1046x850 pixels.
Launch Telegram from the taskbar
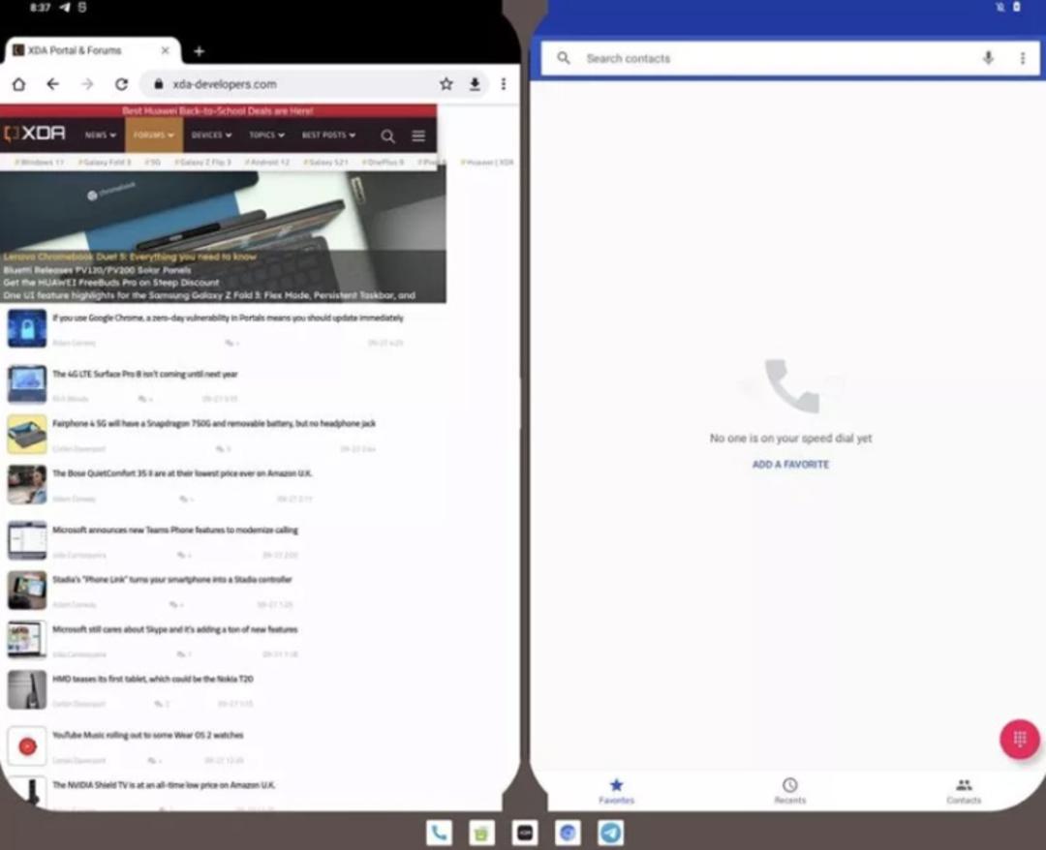pos(610,833)
